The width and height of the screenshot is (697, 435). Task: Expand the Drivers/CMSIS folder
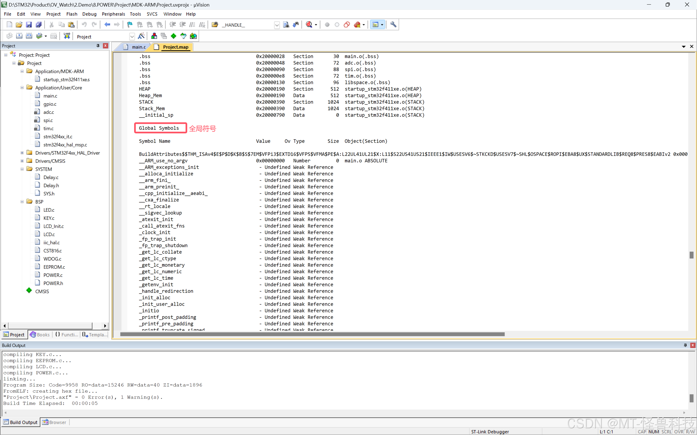22,161
